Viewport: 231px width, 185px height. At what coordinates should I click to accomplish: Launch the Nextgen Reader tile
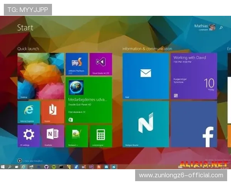pyautogui.click(x=146, y=124)
